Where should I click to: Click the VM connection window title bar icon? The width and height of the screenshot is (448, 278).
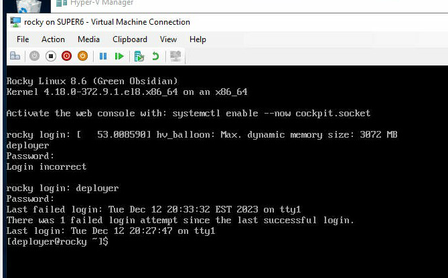(x=15, y=22)
